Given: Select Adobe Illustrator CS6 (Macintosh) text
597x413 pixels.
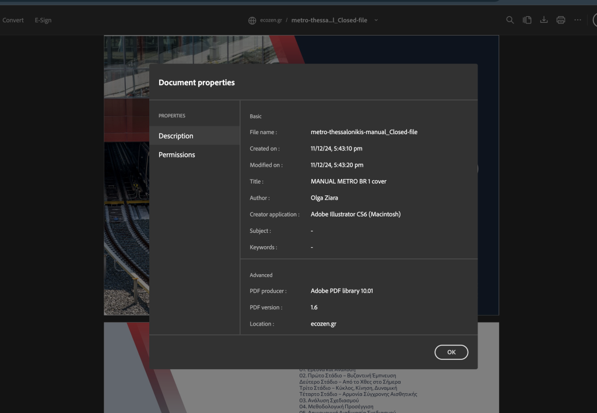Looking at the screenshot, I should click(x=356, y=214).
